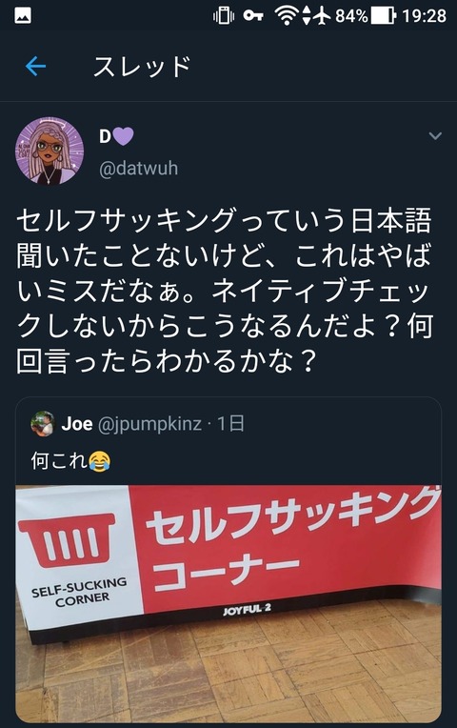Tap the 1日 timestamp on quoted tweet

(x=231, y=424)
